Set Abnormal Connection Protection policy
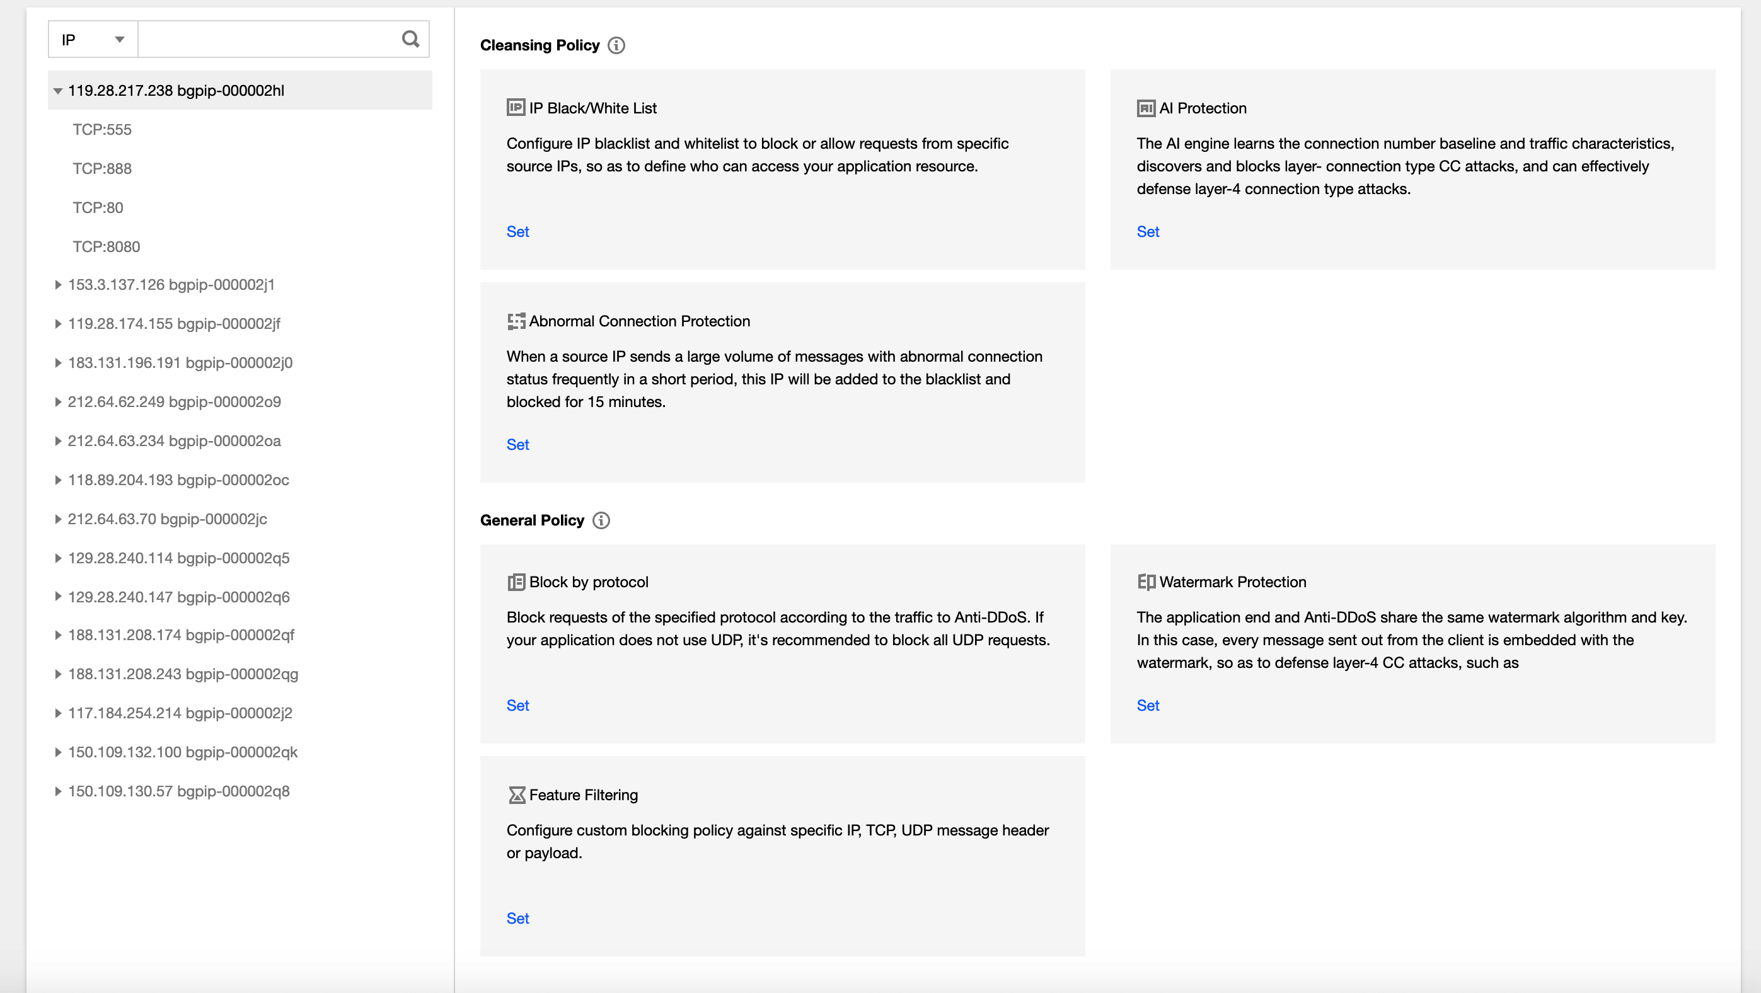This screenshot has height=993, width=1761. point(517,445)
